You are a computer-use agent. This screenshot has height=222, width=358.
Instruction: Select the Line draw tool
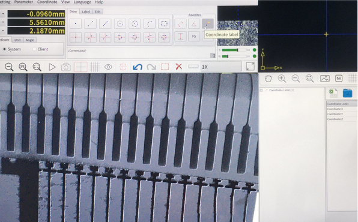coord(91,23)
